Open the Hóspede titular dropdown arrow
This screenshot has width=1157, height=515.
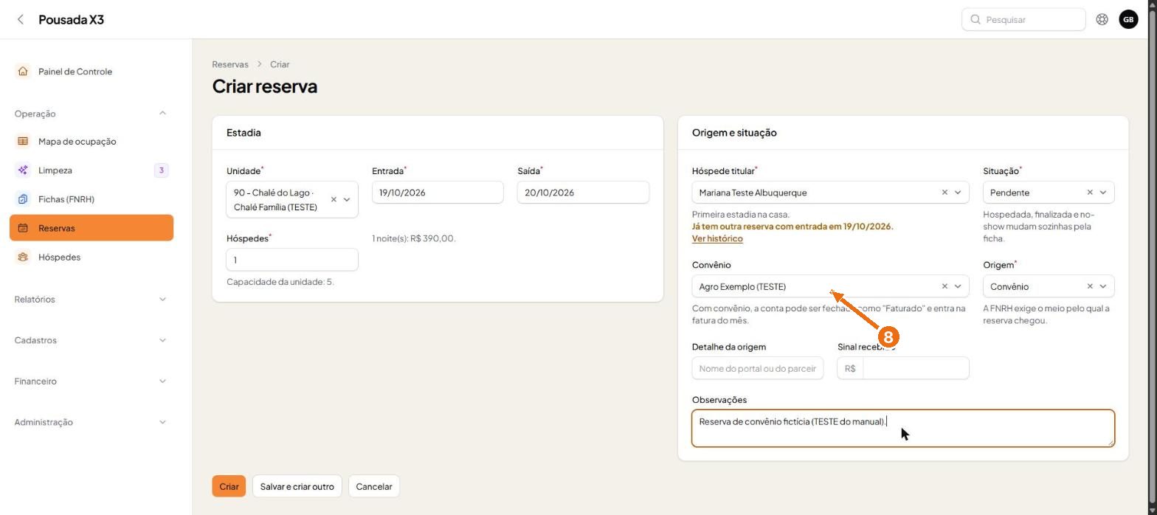pyautogui.click(x=958, y=193)
